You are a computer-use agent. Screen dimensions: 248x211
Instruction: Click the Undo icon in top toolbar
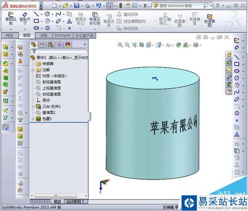coord(99,5)
